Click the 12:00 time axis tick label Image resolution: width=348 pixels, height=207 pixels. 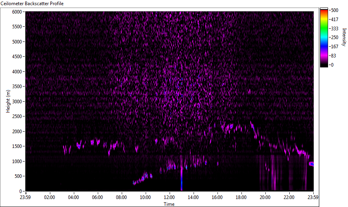169,197
